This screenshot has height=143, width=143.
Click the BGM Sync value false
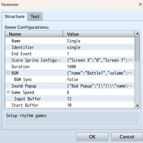tap(73, 79)
